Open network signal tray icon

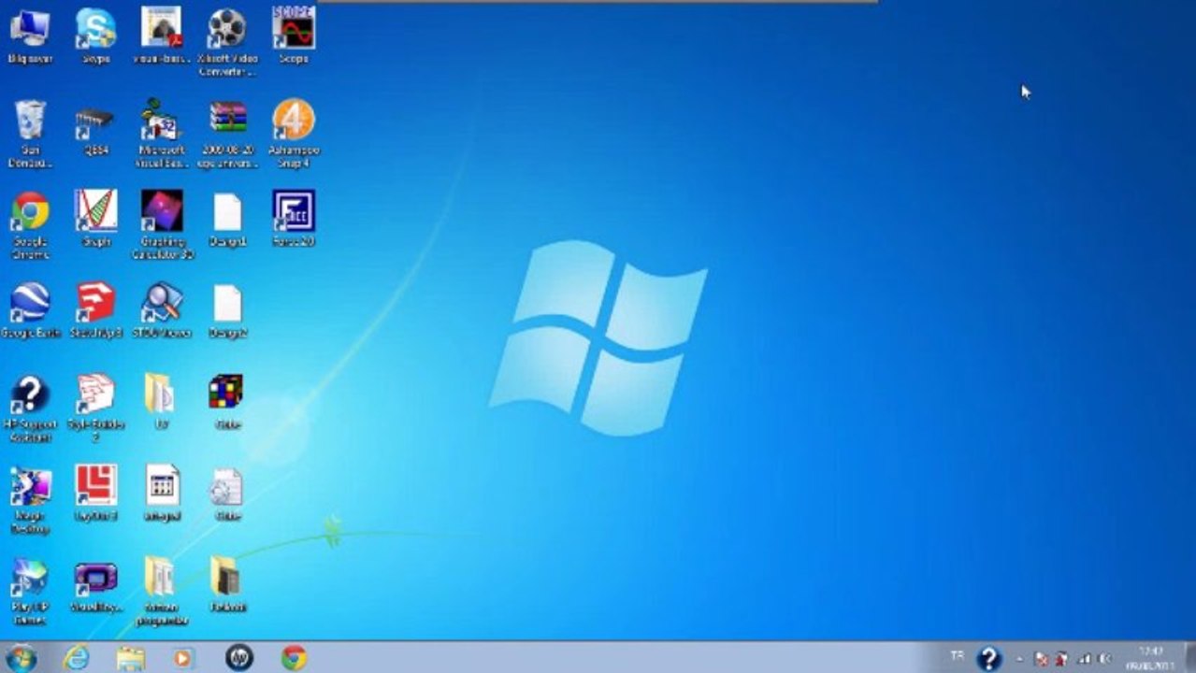1085,658
